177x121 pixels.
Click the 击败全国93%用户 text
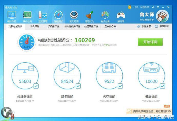pyautogui.click(x=151, y=101)
